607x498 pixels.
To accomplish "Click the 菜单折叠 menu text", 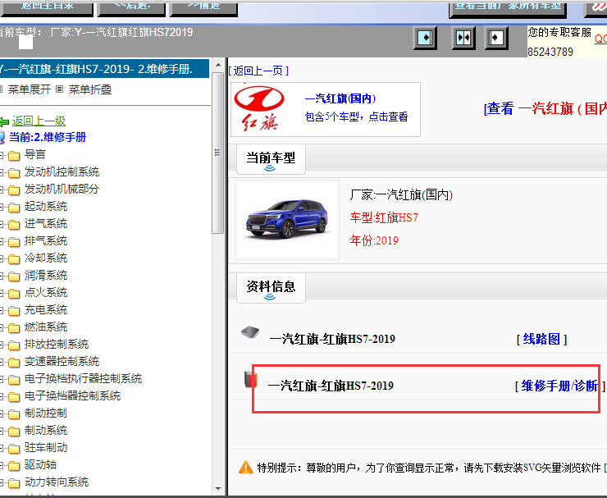I will (x=90, y=89).
